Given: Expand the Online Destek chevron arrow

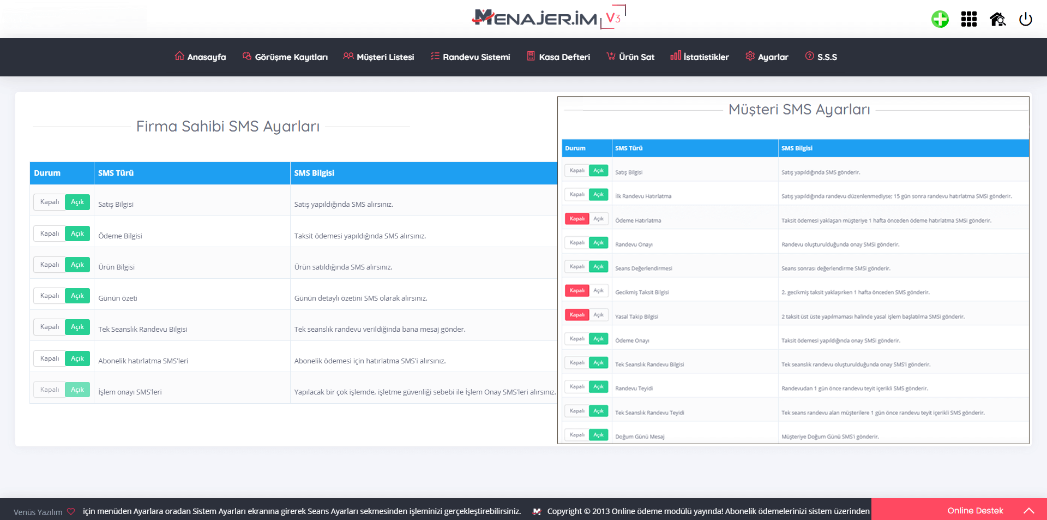Looking at the screenshot, I should pos(1028,511).
